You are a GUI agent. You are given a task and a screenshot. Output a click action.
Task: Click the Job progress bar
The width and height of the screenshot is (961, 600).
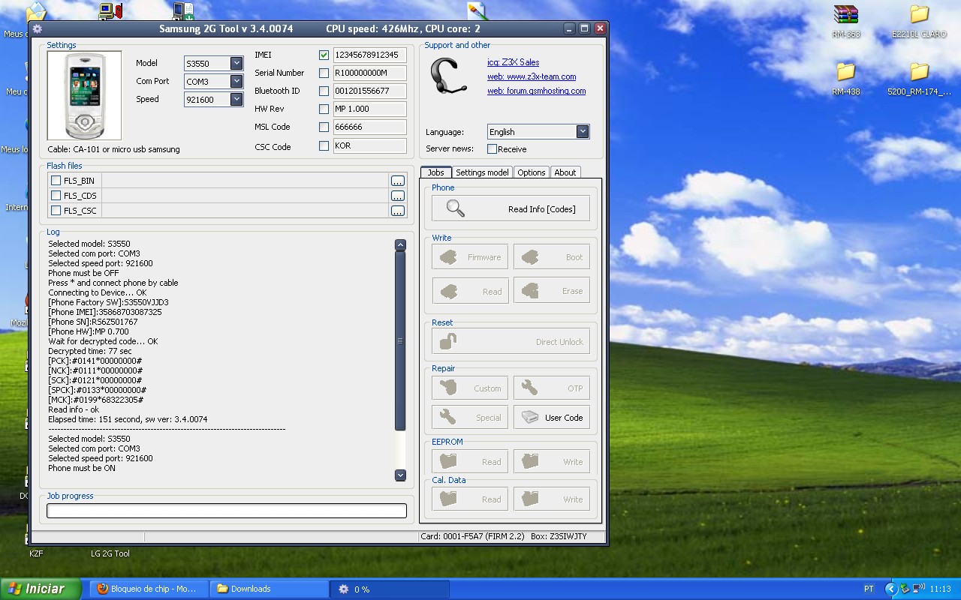(x=227, y=511)
